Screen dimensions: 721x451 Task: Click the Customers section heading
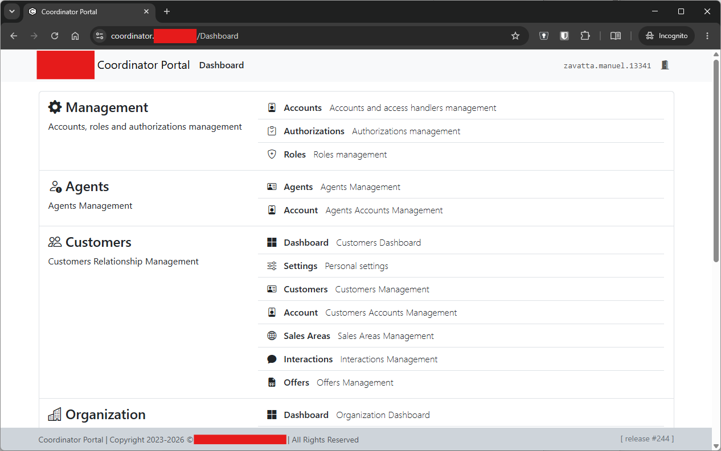point(99,242)
